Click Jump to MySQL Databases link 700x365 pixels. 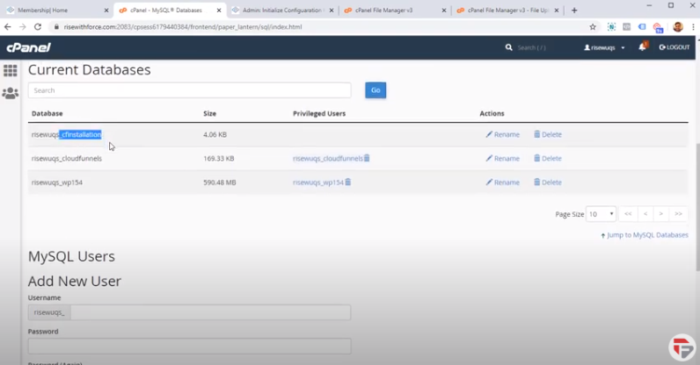[x=644, y=235]
